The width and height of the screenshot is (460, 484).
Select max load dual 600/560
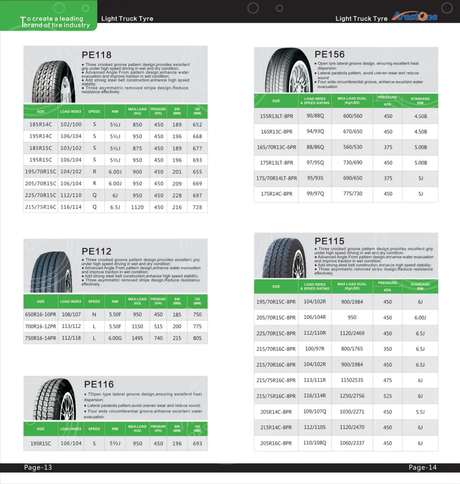353,116
